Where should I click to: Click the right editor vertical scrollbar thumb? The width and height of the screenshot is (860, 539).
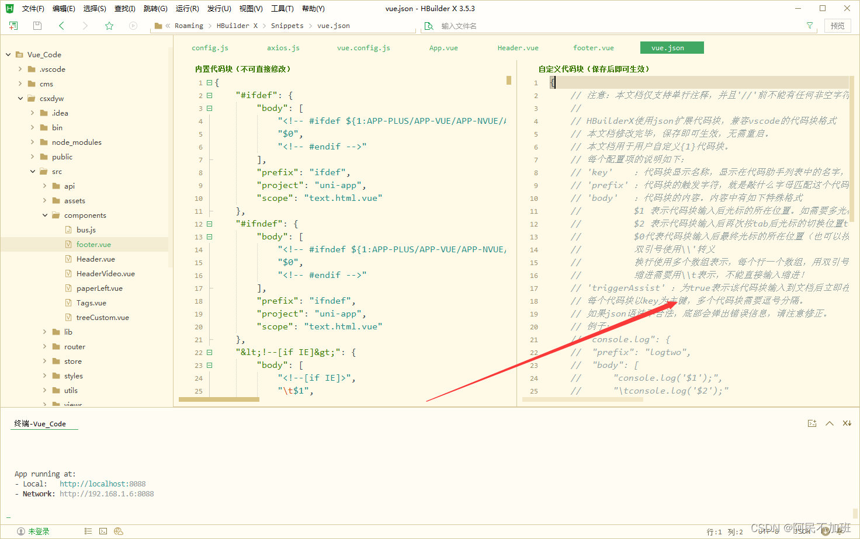click(852, 149)
